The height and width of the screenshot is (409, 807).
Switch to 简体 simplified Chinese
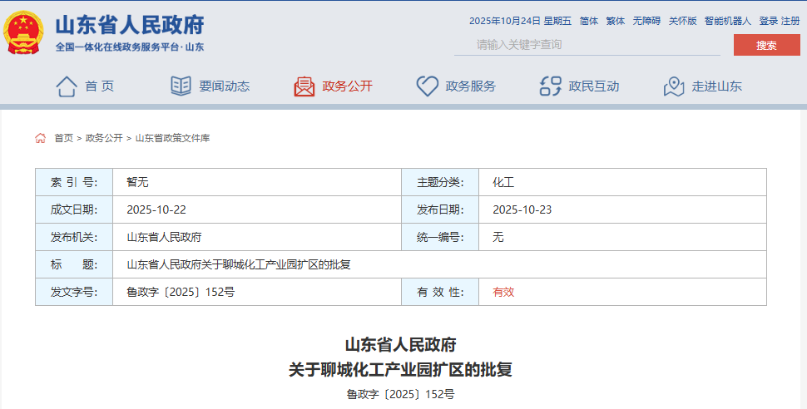pos(588,21)
